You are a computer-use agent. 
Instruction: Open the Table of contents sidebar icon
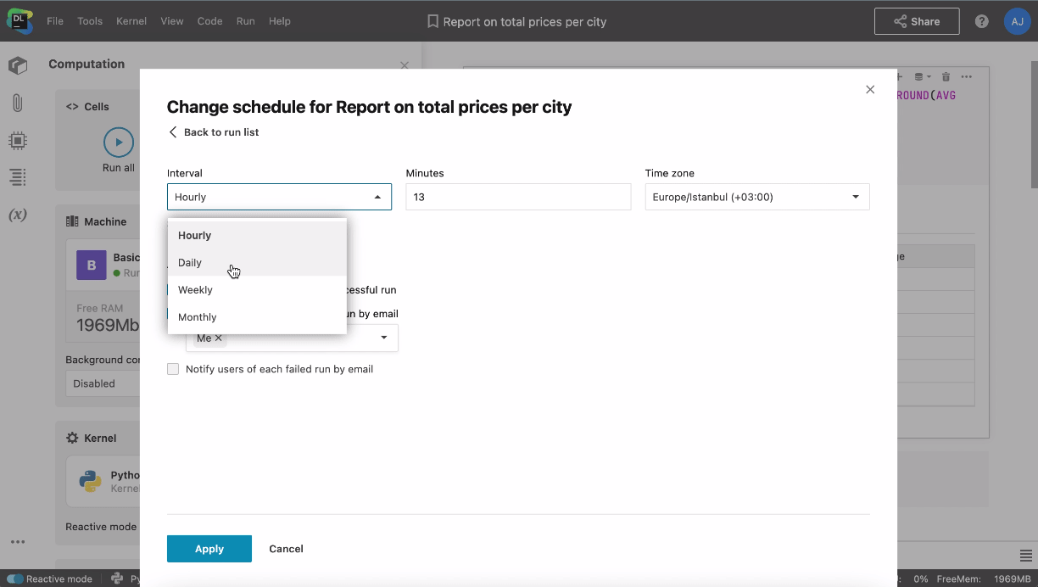click(18, 177)
